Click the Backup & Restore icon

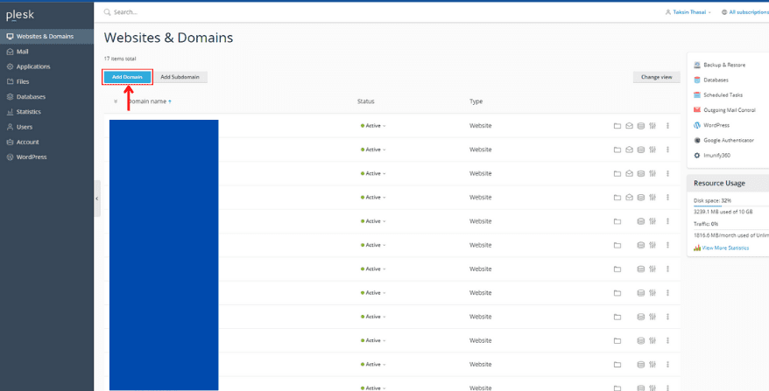click(697, 65)
